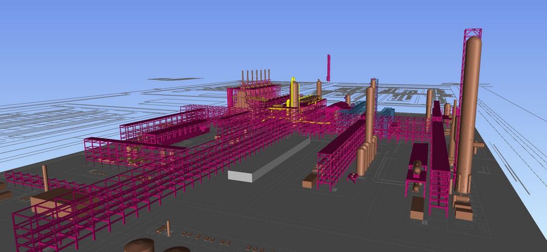Select the yellow vessel in the background

(294, 93)
